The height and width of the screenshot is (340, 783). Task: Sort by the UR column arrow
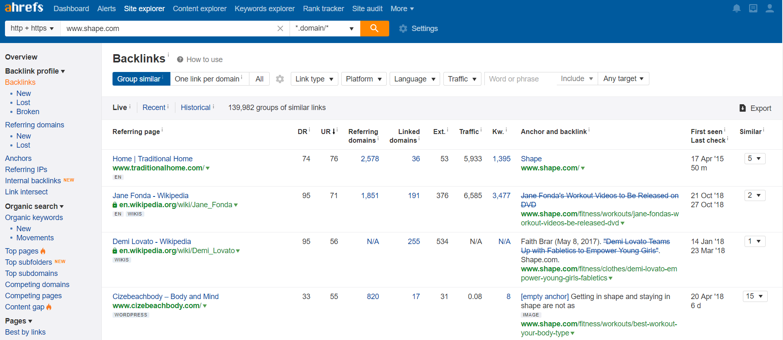(x=334, y=132)
